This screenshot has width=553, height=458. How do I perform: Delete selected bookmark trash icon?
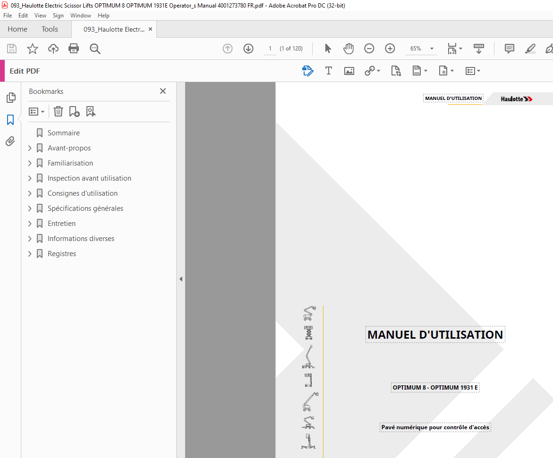pos(58,112)
